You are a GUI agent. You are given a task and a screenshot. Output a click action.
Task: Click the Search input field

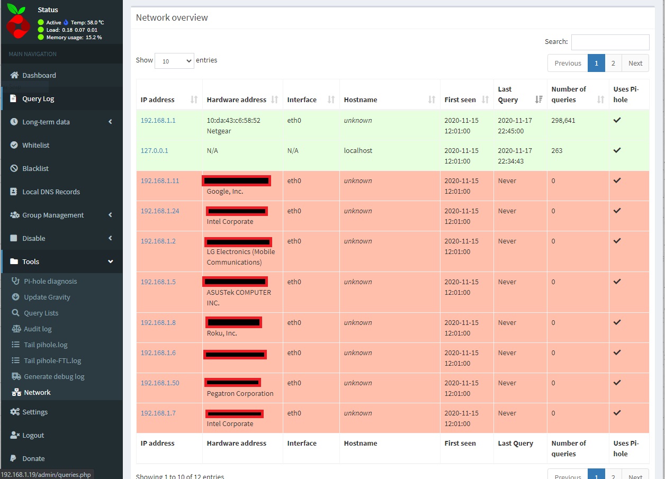[610, 42]
